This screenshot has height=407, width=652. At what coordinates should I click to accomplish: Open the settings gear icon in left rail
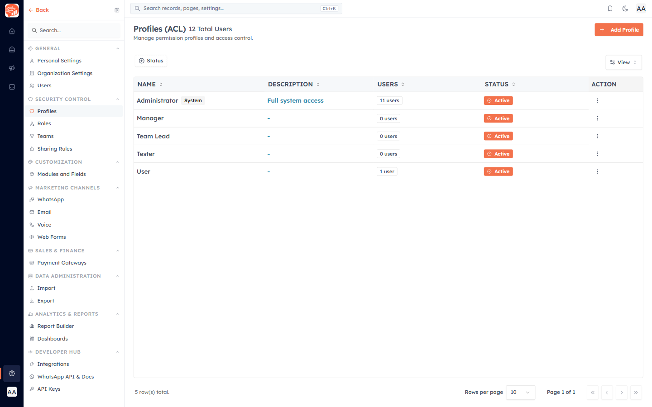[12, 374]
